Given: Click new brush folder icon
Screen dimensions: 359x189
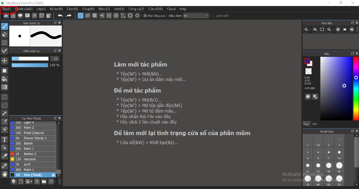Looking at the screenshot, I should pos(44,182).
